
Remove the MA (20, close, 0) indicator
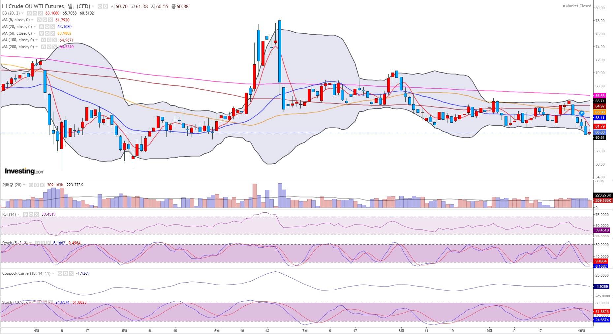click(x=53, y=27)
